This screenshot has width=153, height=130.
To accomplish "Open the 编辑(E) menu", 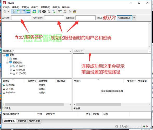I will (x=16, y=7).
